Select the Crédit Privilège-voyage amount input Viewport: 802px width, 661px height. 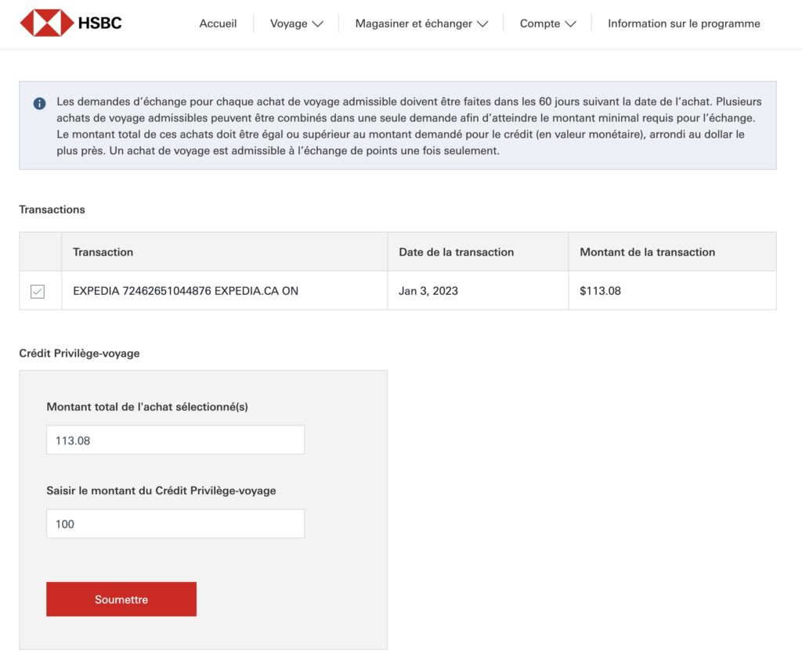pos(175,523)
